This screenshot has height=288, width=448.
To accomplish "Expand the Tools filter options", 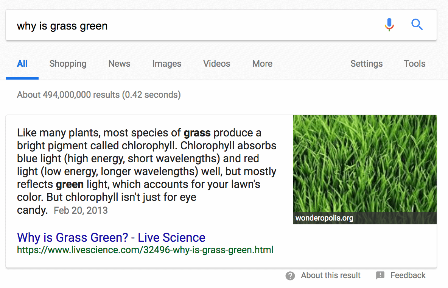I will 415,64.
